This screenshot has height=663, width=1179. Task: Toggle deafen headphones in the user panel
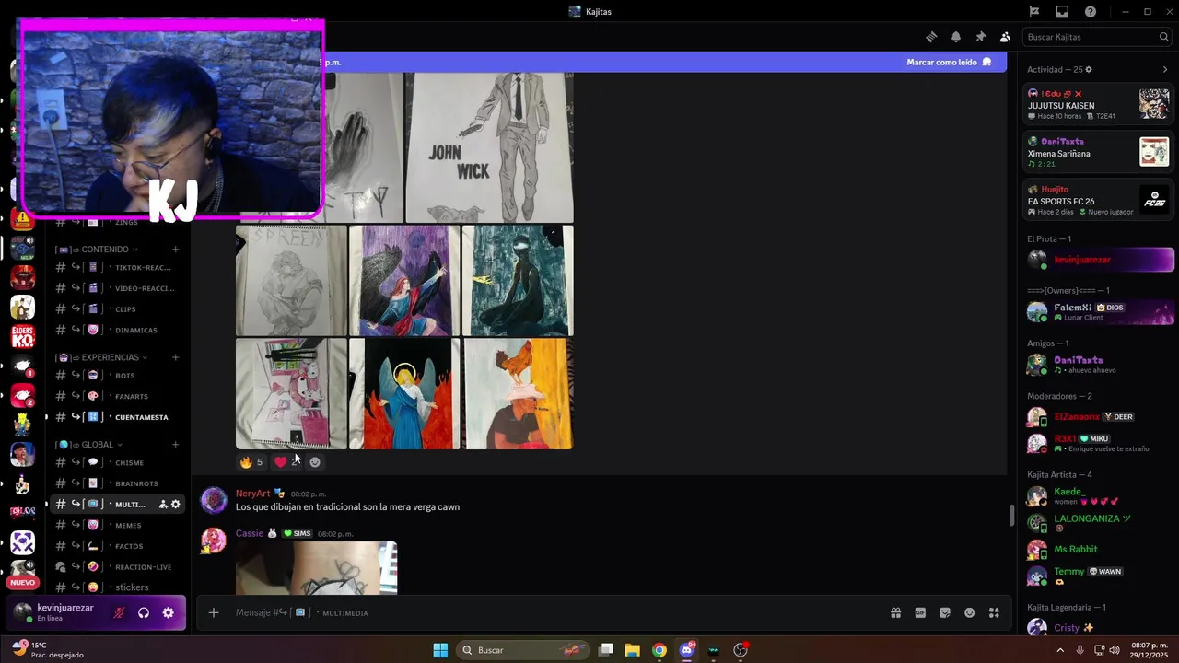pos(144,612)
